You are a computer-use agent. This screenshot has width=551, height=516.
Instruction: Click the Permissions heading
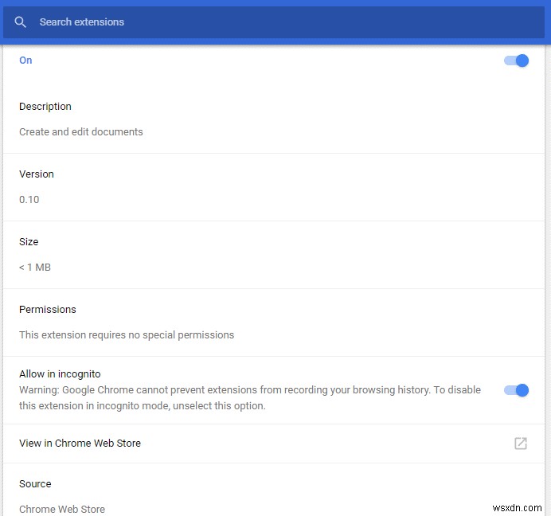(x=48, y=310)
